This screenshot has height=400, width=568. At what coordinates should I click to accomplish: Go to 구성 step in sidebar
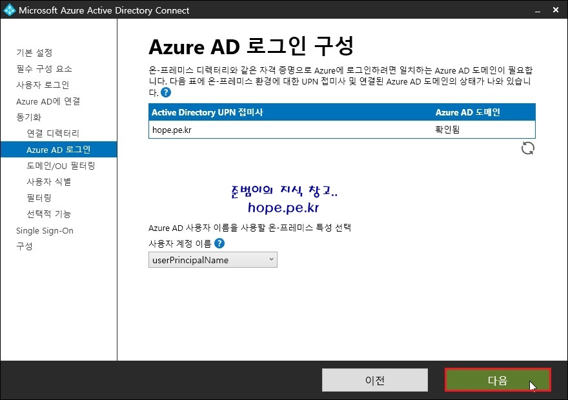pyautogui.click(x=25, y=246)
